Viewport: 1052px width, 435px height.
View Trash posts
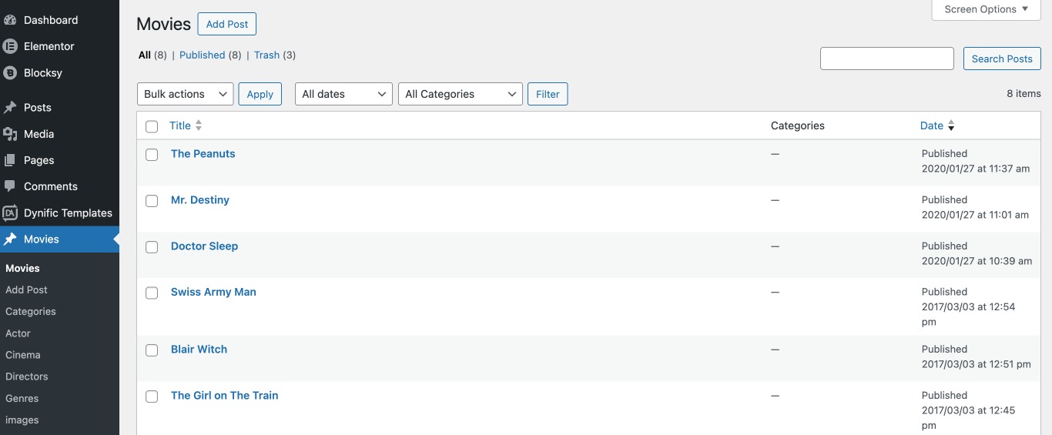[x=266, y=55]
